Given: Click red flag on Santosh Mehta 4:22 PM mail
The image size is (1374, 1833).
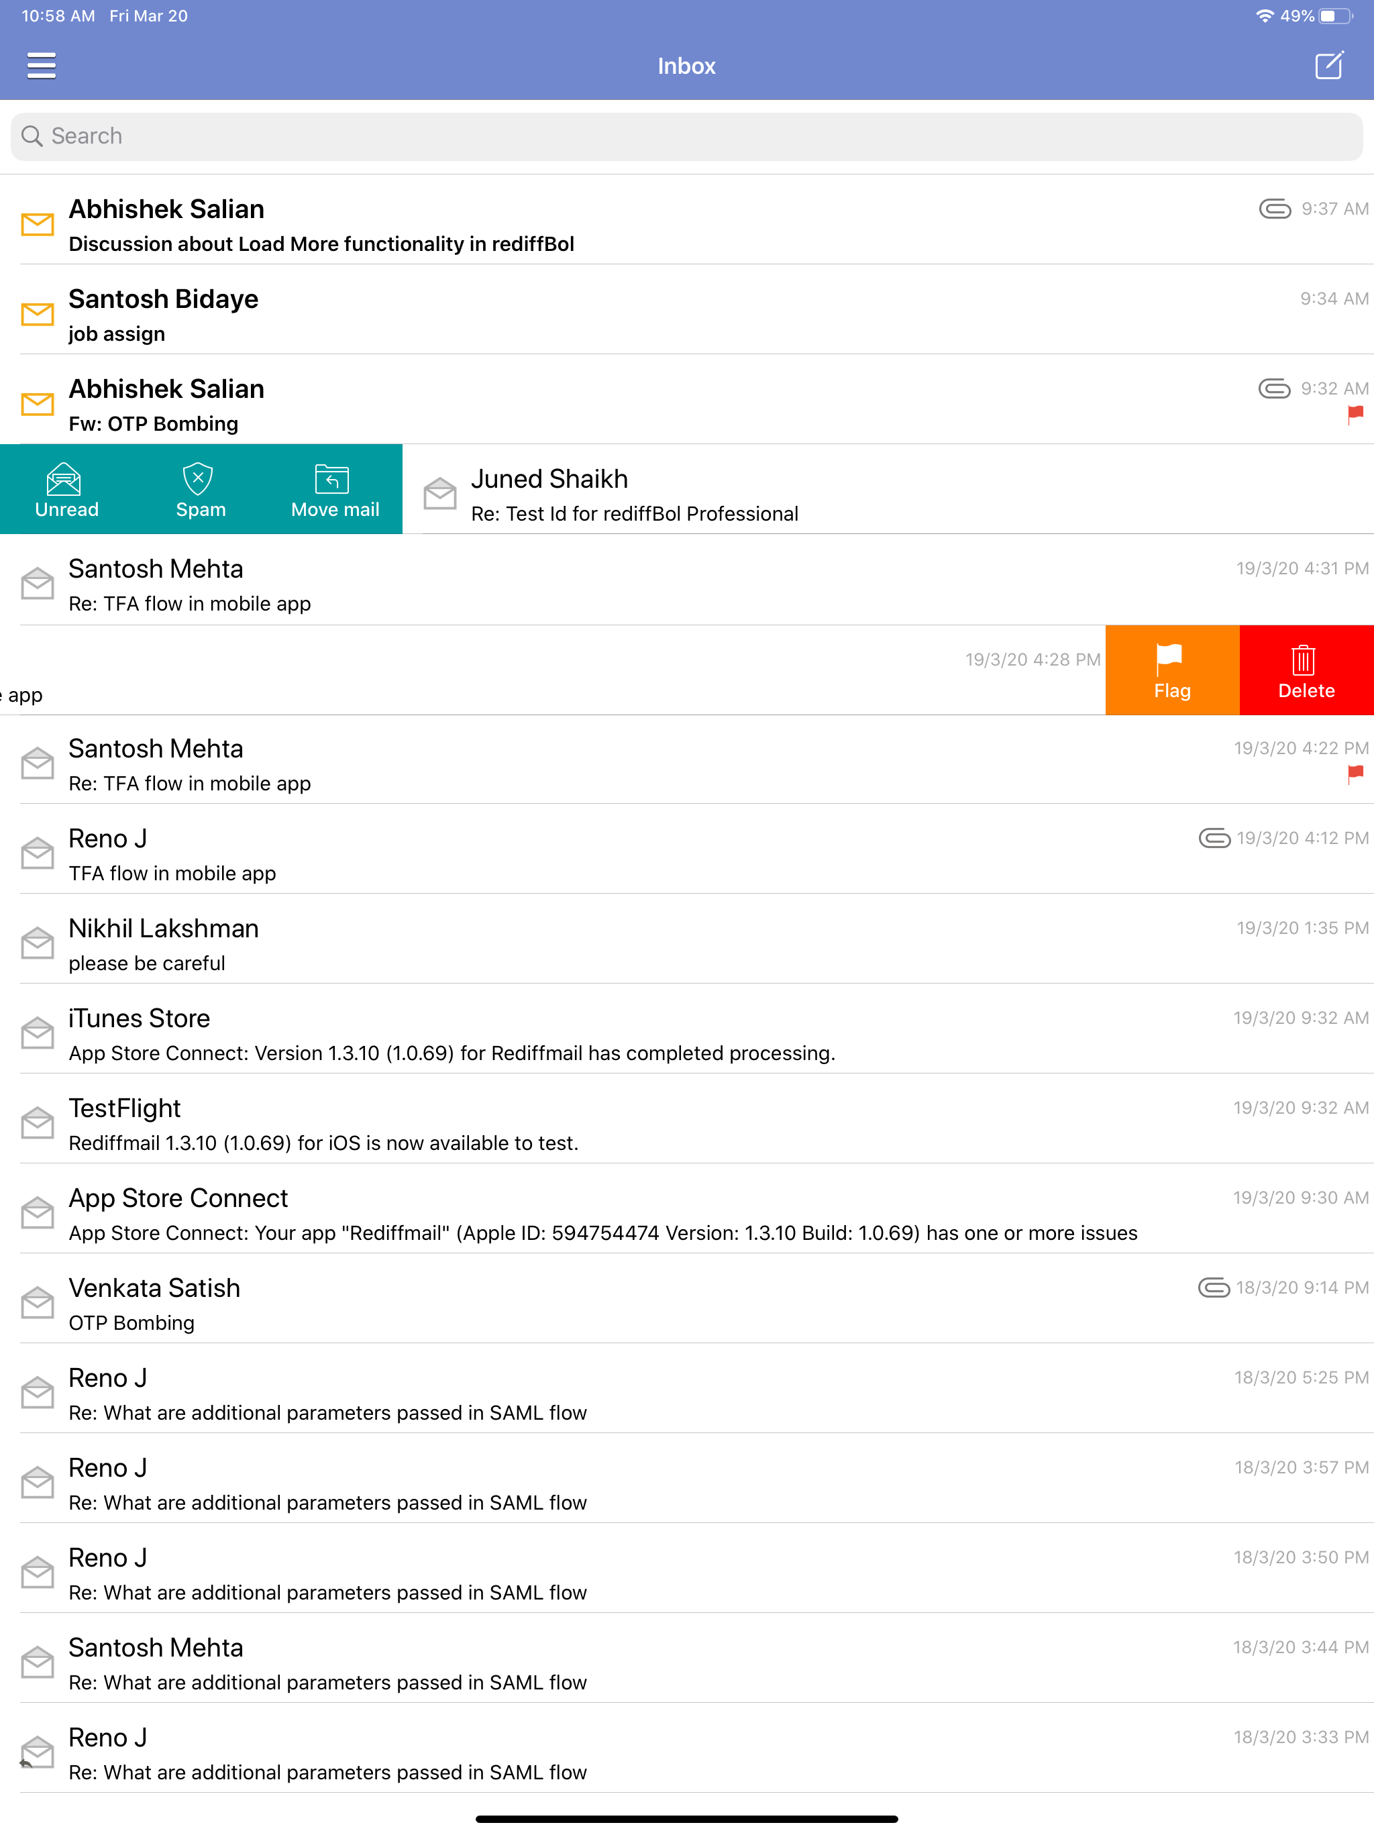Looking at the screenshot, I should (x=1356, y=774).
